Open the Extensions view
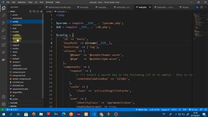Screen dimensions: 208x117 (4, 45)
